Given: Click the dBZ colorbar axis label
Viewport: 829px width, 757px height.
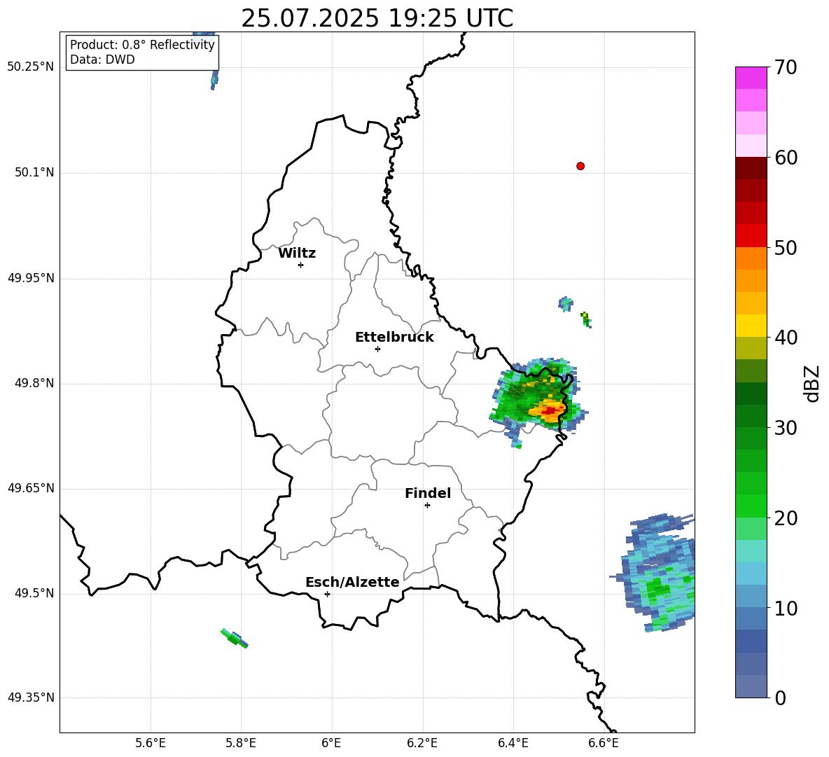Looking at the screenshot, I should (x=813, y=383).
